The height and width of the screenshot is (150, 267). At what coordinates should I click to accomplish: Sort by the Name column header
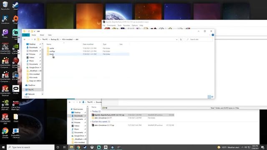(x=49, y=45)
